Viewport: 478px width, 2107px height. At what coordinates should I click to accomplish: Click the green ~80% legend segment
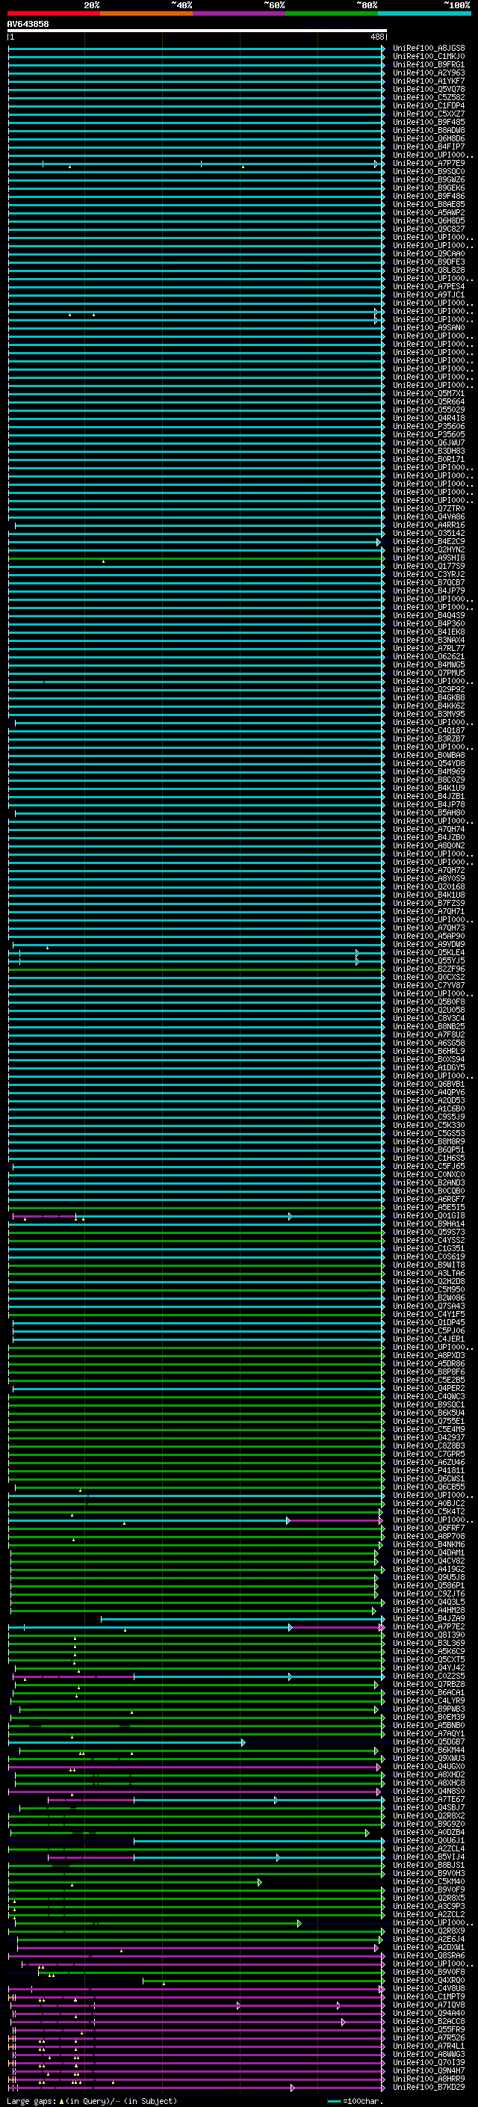click(331, 13)
